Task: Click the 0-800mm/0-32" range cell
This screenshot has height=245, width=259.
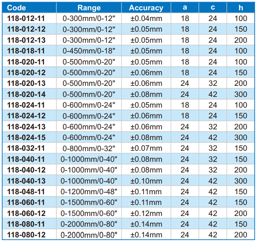Action: (x=89, y=148)
